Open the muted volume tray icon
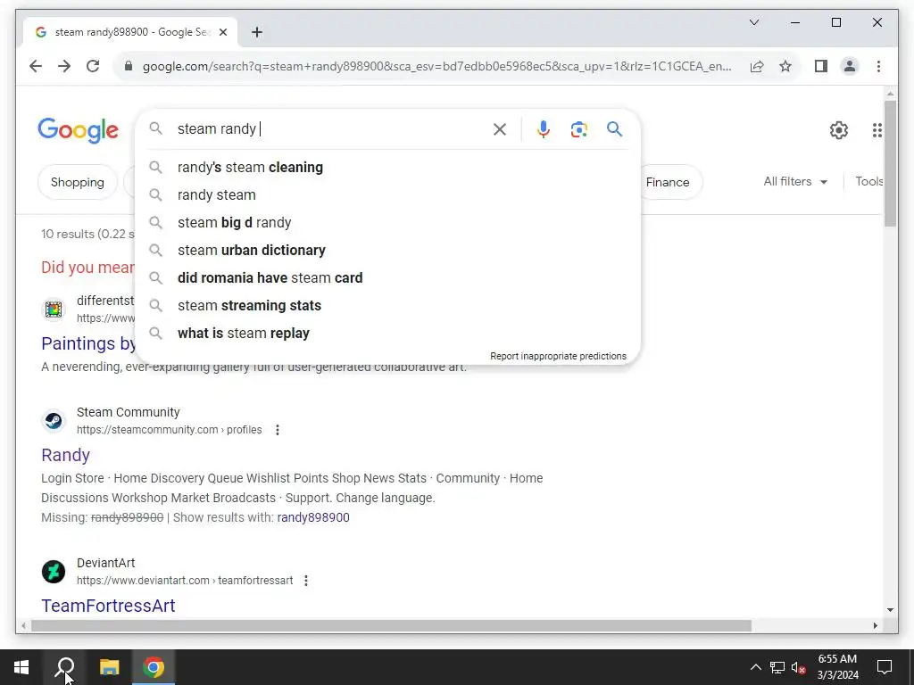The width and height of the screenshot is (914, 685). [x=799, y=667]
